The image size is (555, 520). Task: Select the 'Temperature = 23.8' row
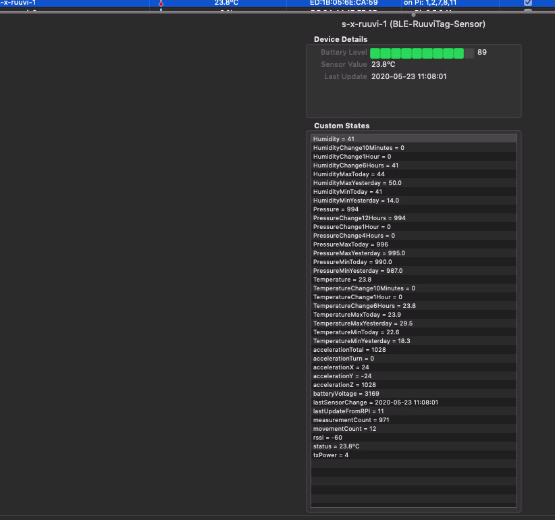tap(413, 280)
